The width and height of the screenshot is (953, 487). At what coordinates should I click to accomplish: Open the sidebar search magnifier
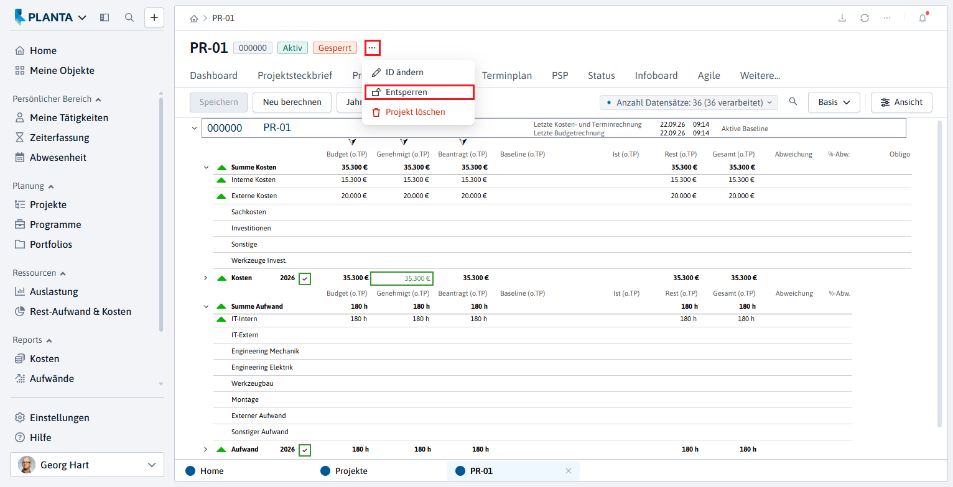coord(129,17)
